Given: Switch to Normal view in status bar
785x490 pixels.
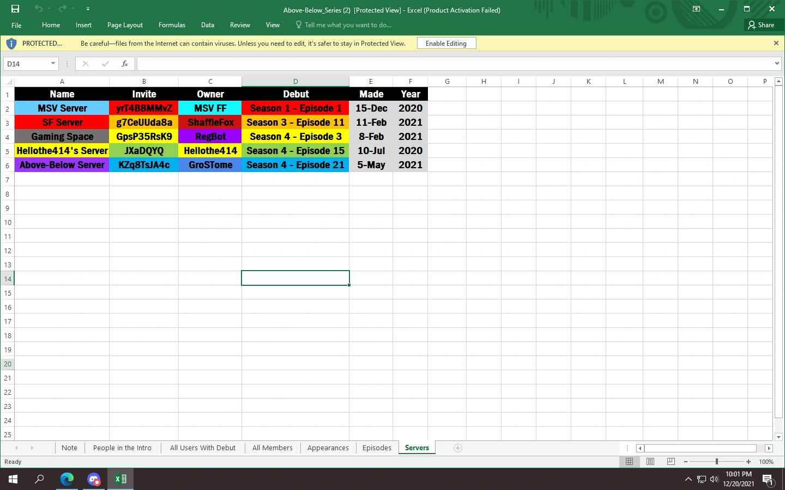Looking at the screenshot, I should 630,462.
